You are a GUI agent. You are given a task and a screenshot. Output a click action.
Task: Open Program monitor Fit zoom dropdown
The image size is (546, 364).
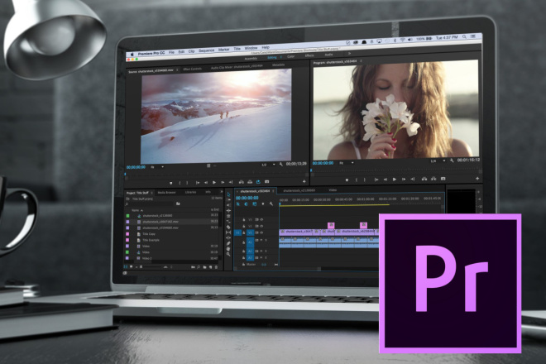[x=347, y=163]
